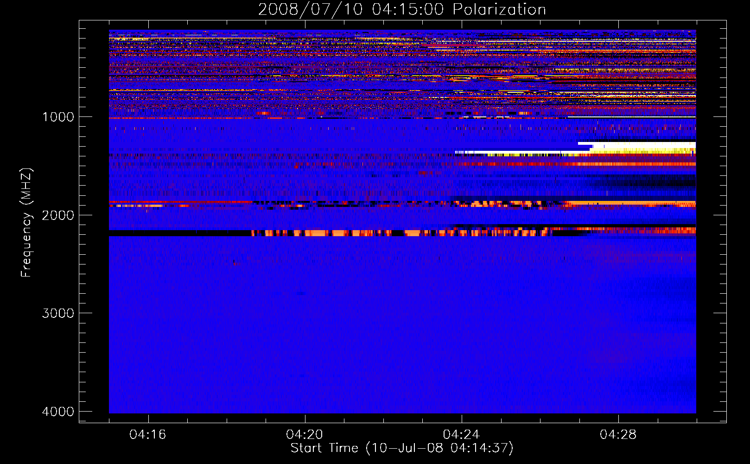Click the bright white burst band near 1300 MHz
Image resolution: width=750 pixels, height=464 pixels.
pyautogui.click(x=637, y=147)
